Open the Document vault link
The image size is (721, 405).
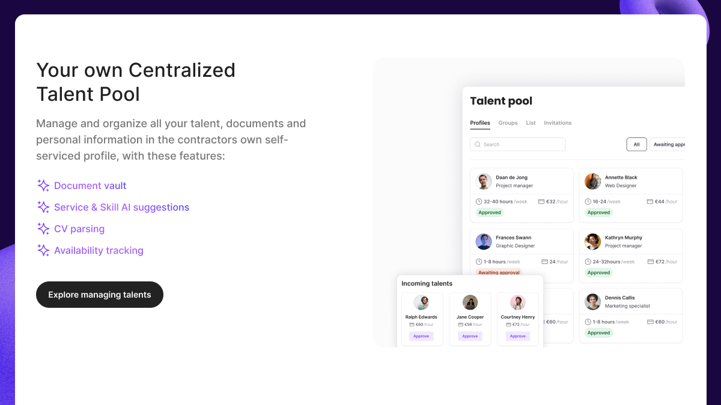pos(90,185)
